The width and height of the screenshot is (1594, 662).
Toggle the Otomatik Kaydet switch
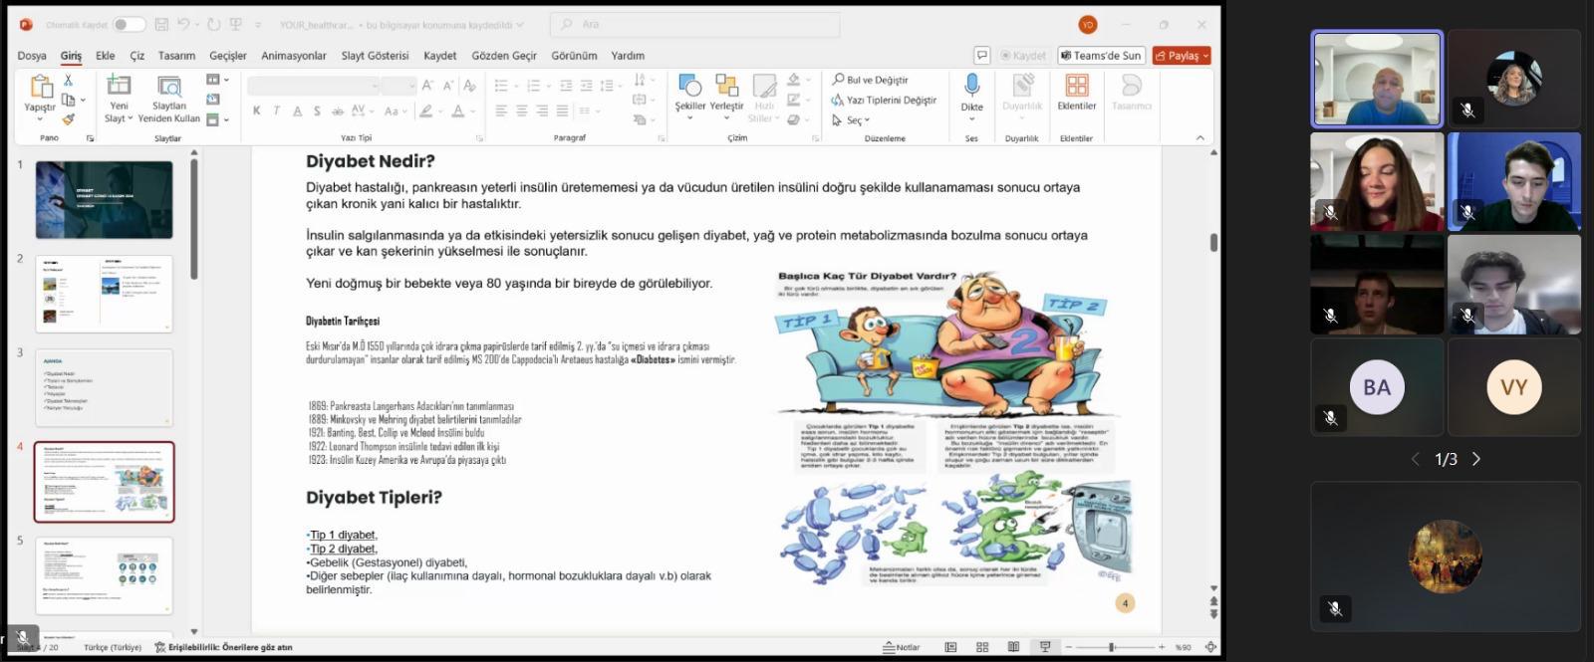click(x=129, y=24)
